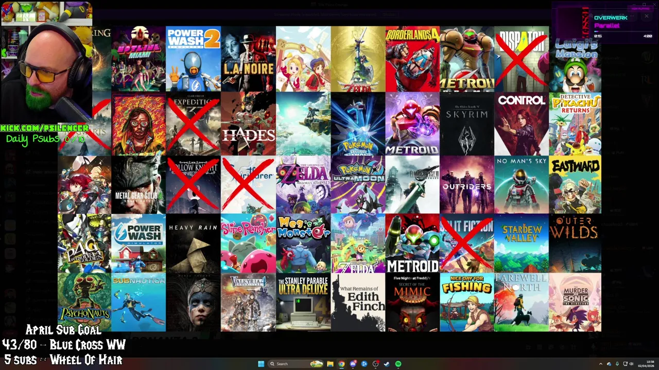Choose the Outer Wilds cover
Viewport: 659px width, 370px height.
575,243
